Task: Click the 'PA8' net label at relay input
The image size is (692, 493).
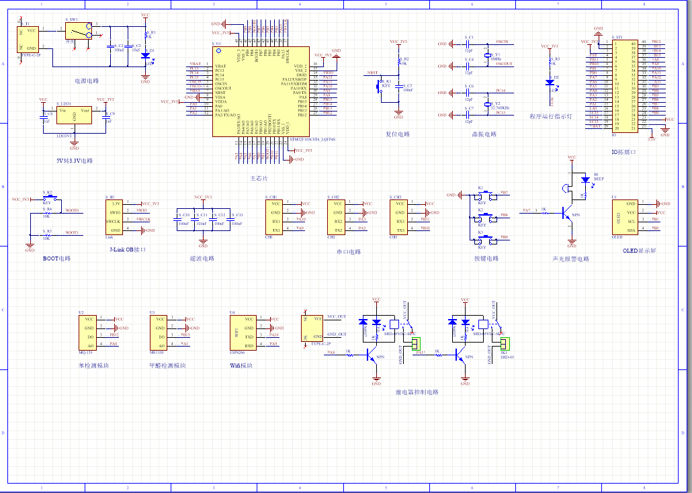Action: [x=331, y=352]
